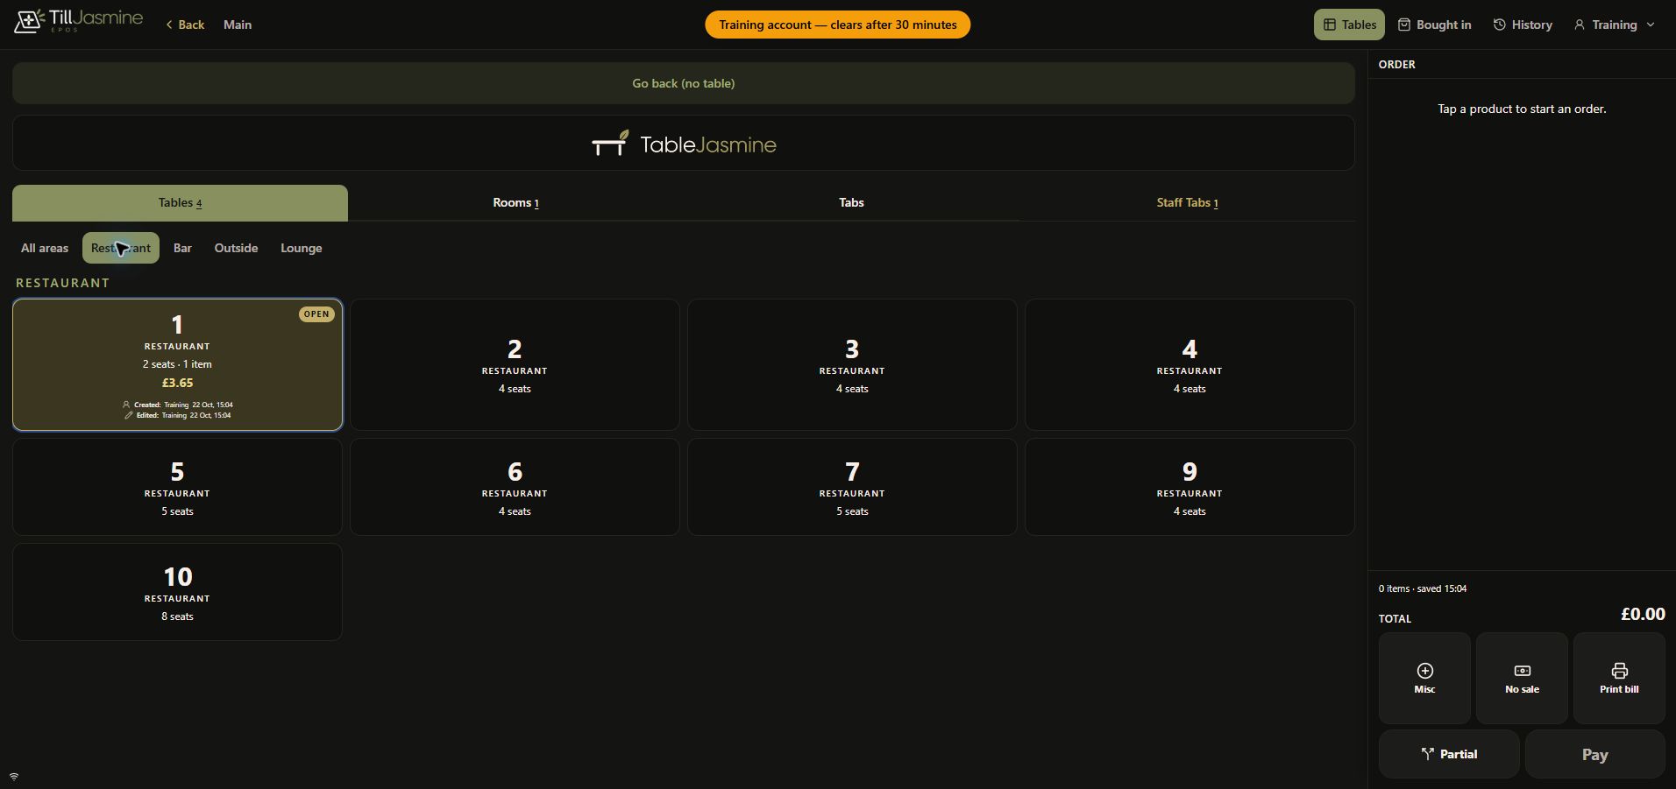Click the Misc plus icon button
This screenshot has height=789, width=1676.
click(1424, 679)
